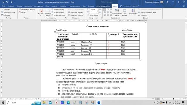
Task: Open the Формула formula dialog
Action: pyautogui.click(x=142, y=15)
